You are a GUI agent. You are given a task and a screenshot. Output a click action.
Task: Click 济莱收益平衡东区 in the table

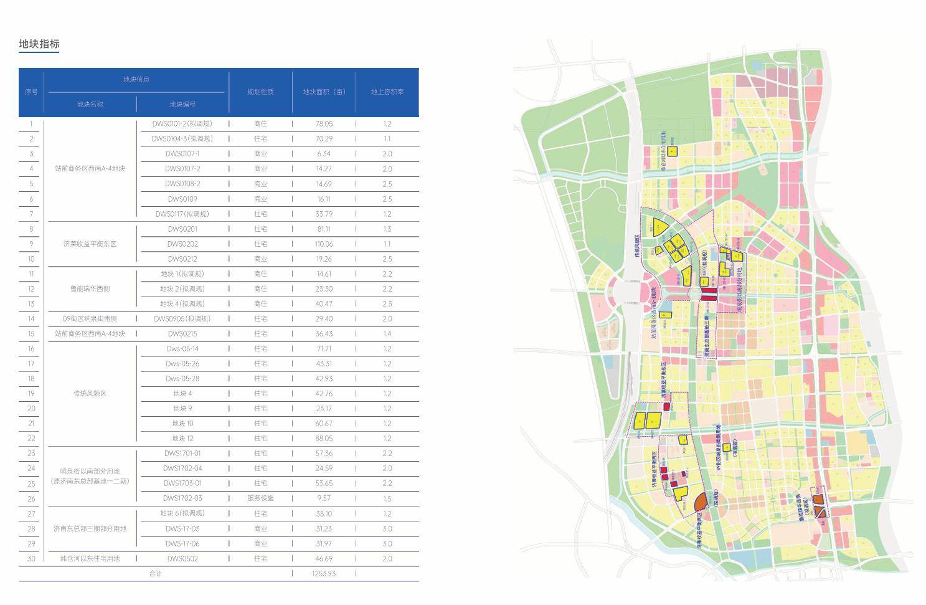point(90,244)
